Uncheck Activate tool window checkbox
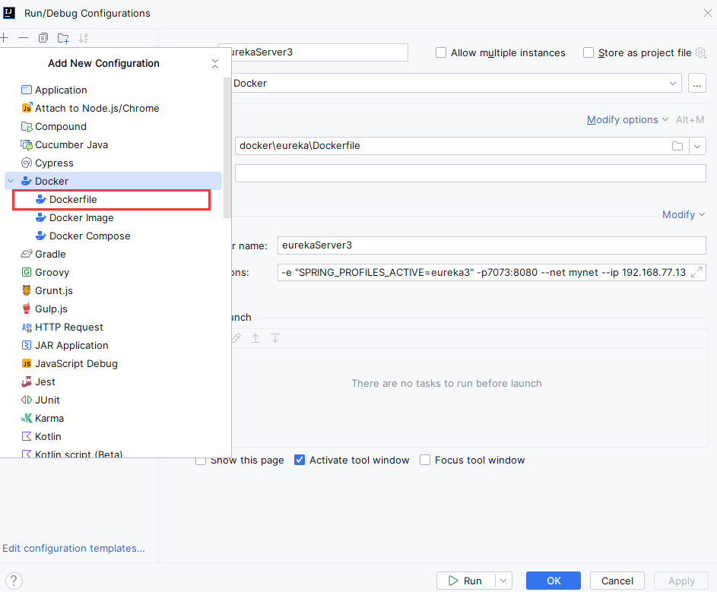 (x=300, y=460)
